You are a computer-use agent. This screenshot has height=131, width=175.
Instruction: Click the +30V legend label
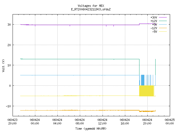click(154, 17)
